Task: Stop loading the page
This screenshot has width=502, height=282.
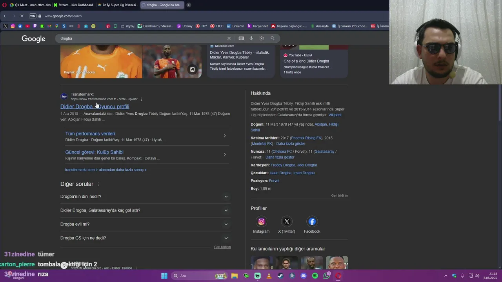Action: (22, 16)
